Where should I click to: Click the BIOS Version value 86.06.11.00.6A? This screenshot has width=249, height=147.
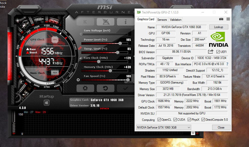181,52
